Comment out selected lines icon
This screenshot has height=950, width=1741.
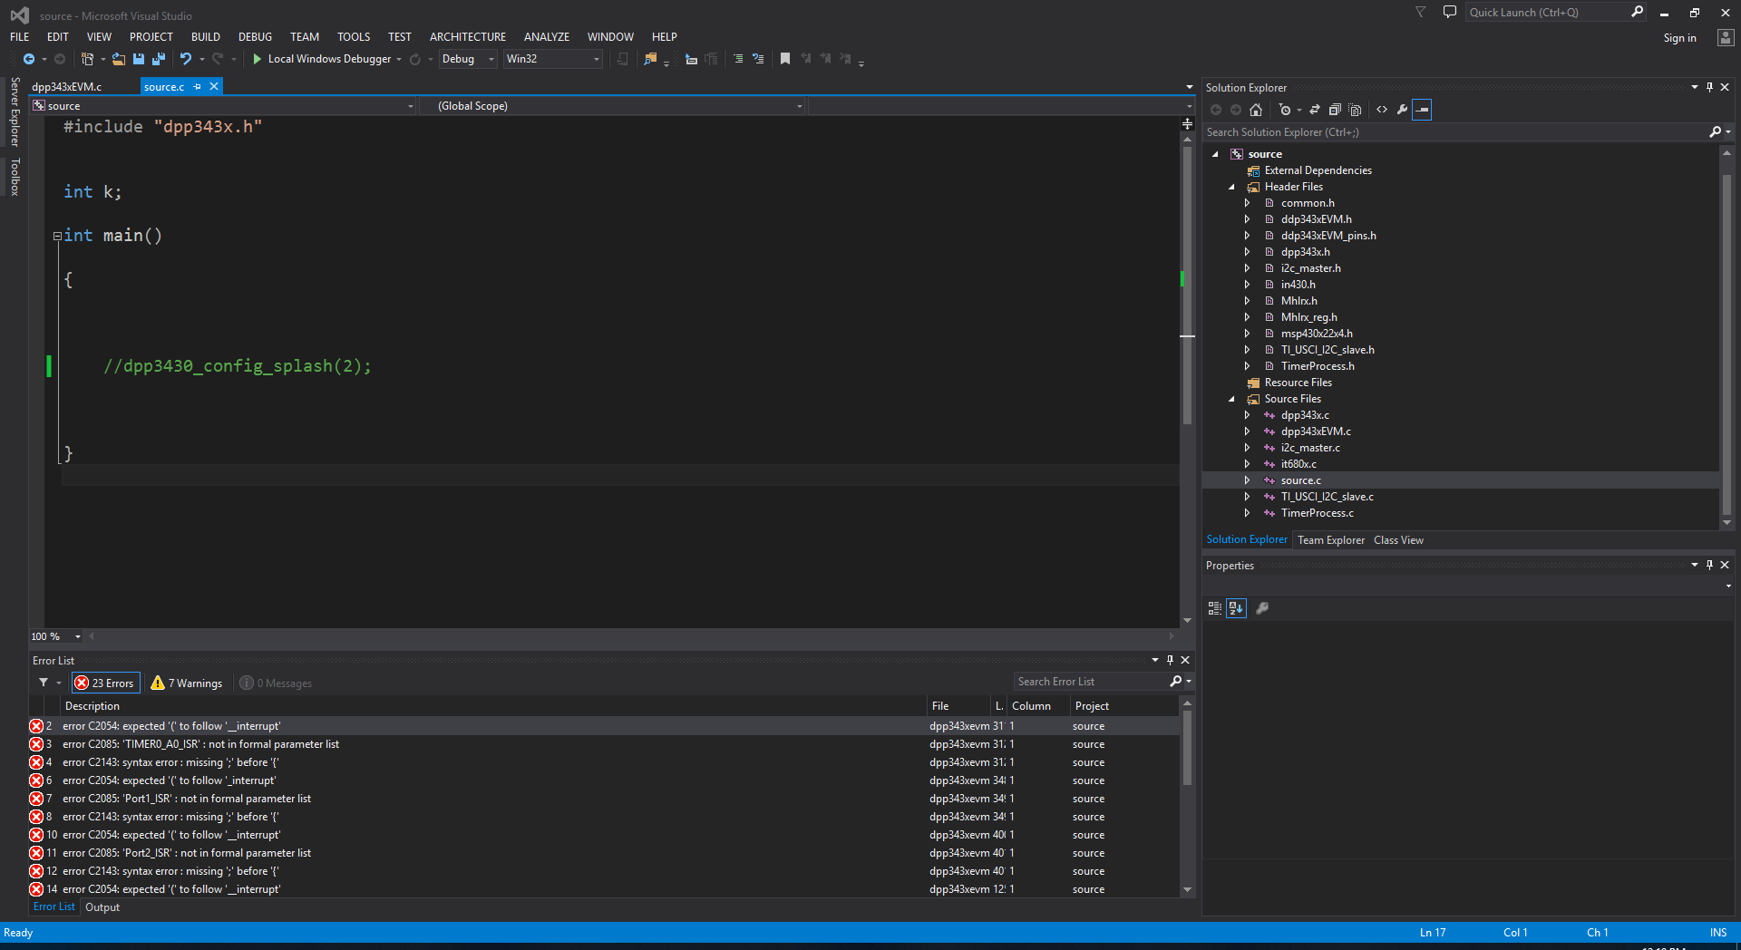pos(738,59)
